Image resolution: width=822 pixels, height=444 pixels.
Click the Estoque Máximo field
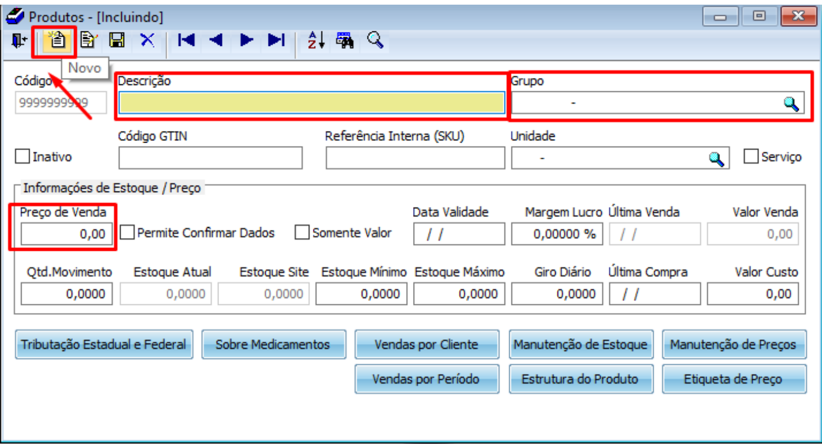point(459,294)
